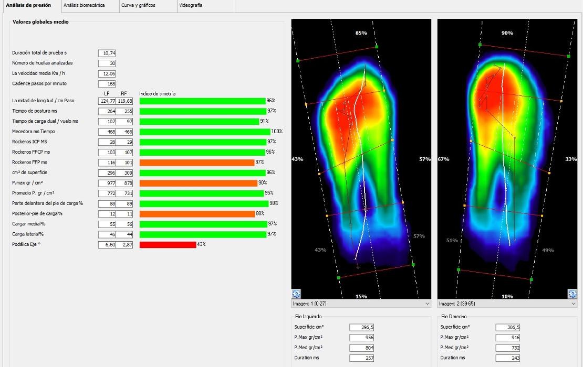Select the Análisis de presión tab

(28, 5)
